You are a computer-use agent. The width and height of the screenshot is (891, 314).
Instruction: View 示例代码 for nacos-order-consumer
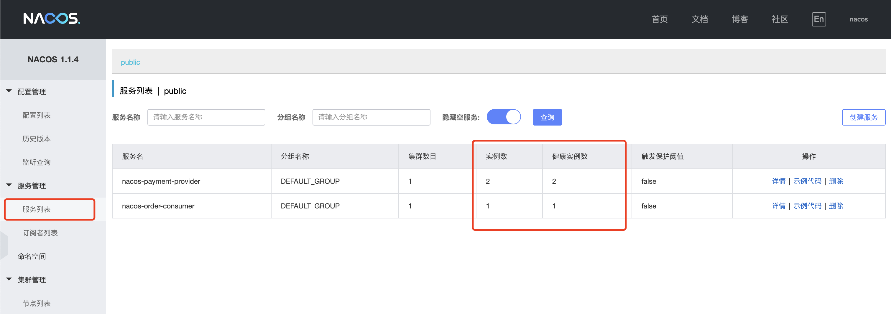point(807,206)
